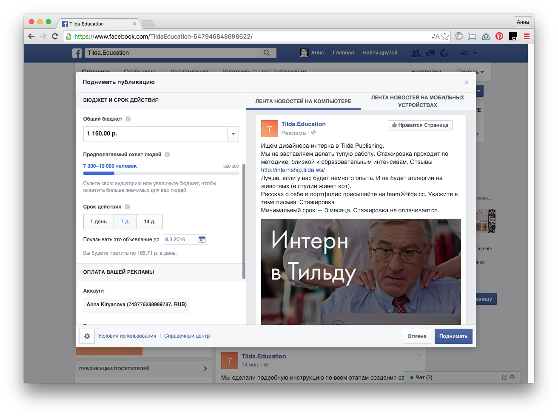Expand the Помощь dropdown menu
This screenshot has width=558, height=417.
470,72
